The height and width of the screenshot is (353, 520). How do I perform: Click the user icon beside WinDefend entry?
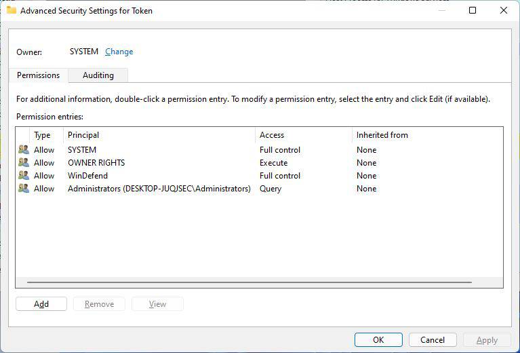point(24,176)
